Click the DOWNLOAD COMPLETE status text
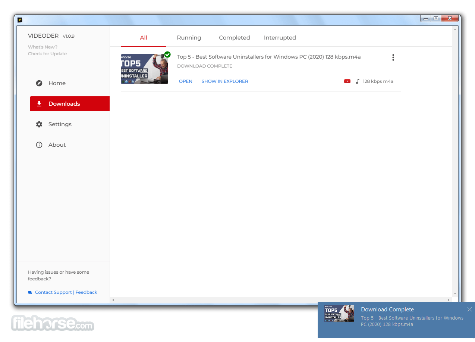Screen dimensions: 475x342 pyautogui.click(x=205, y=66)
